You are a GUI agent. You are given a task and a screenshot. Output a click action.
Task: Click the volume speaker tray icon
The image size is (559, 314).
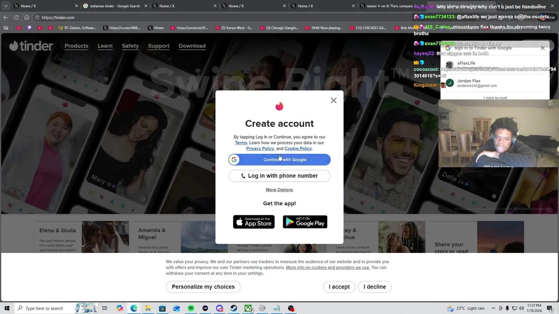[521, 308]
